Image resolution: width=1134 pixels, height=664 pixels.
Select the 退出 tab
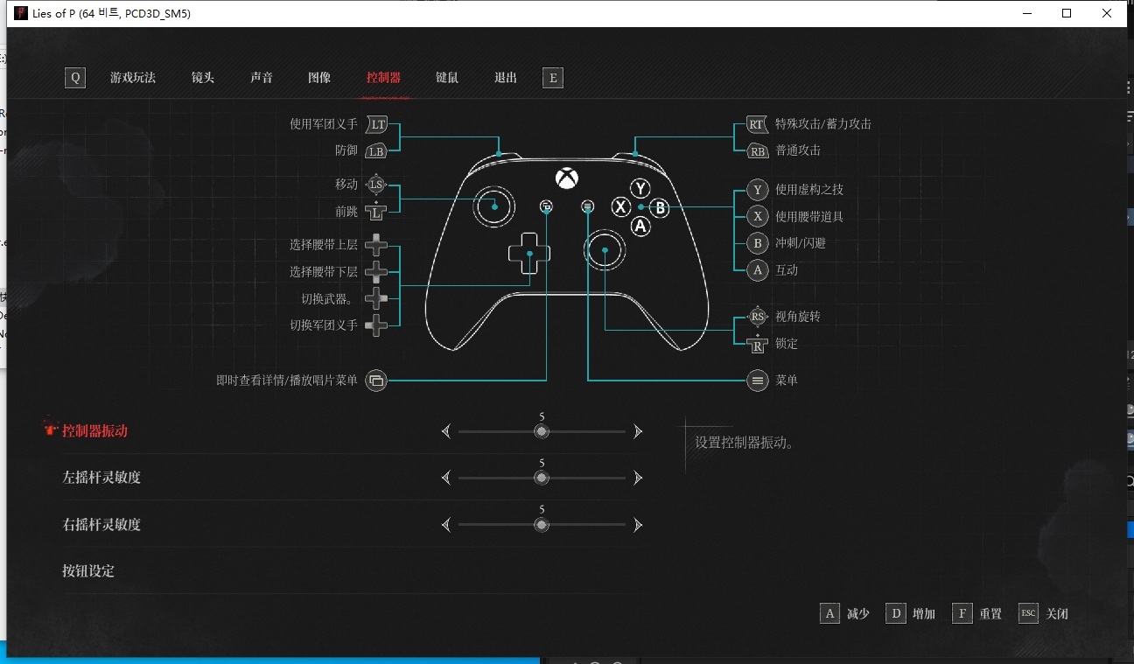[506, 78]
